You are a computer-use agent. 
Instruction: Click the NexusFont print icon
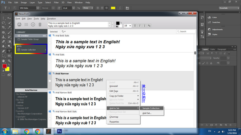19,24
